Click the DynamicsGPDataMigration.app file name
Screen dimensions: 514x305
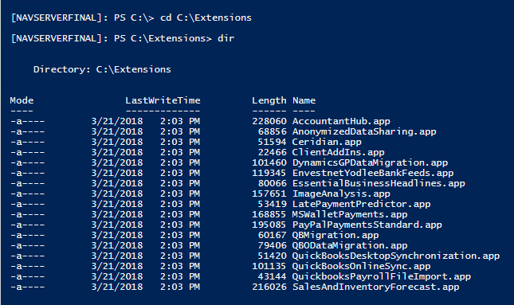[370, 162]
